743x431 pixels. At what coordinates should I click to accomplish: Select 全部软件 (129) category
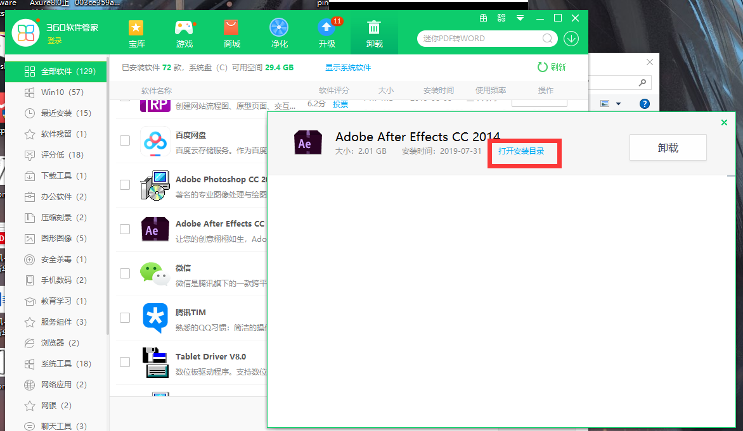pos(56,72)
